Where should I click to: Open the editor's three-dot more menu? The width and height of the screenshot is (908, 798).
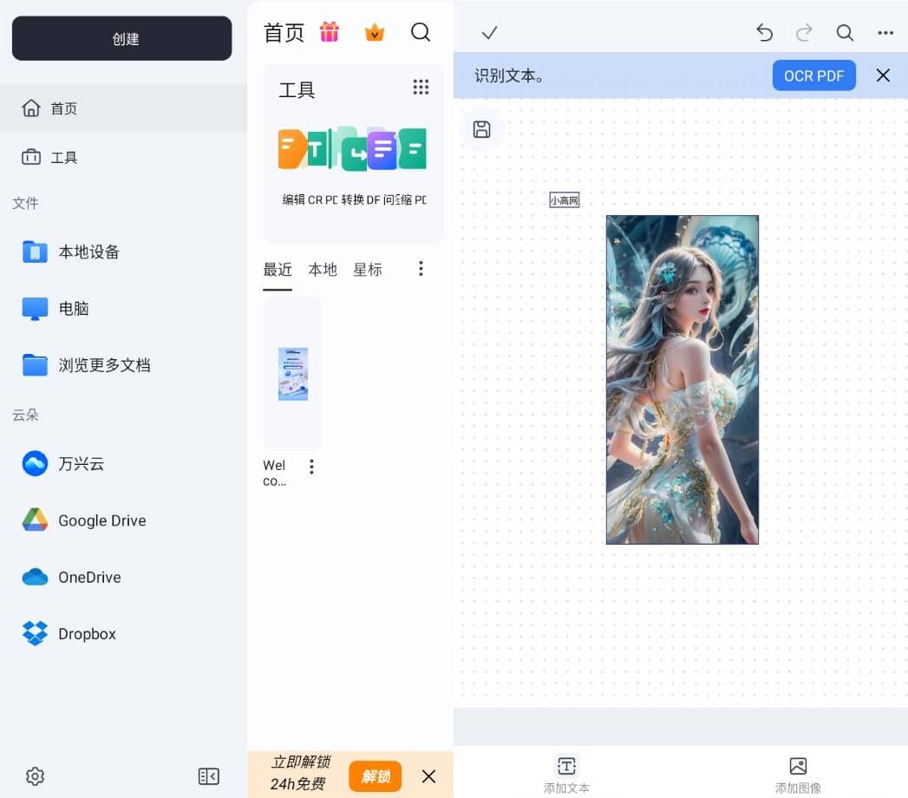[885, 33]
